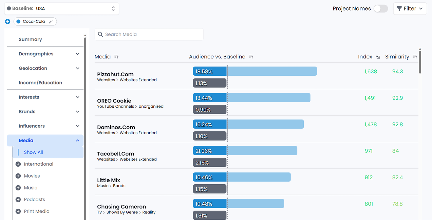Expand International with its plus icon
432x220 pixels.
(x=18, y=164)
